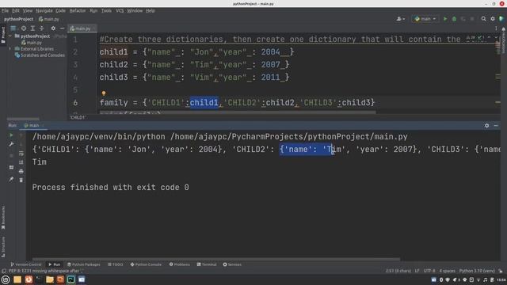Open Version Control tool window
Image resolution: width=507 pixels, height=285 pixels.
[x=26, y=264]
